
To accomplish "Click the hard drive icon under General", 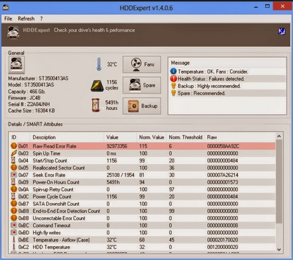I will coord(17,64).
